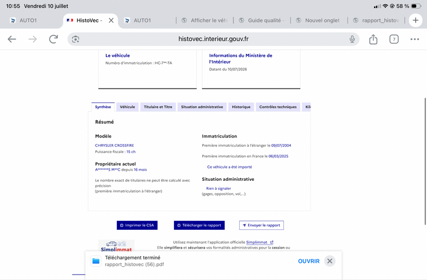Tap the camera search icon in the address bar
Image resolution: width=427 pixels, height=280 pixels.
tap(75, 39)
